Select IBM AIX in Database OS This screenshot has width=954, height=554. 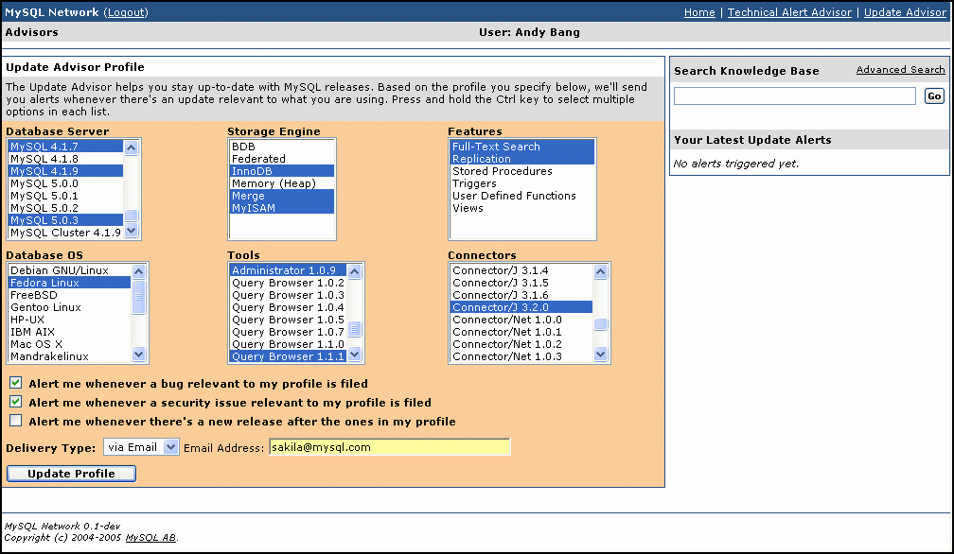tap(69, 332)
